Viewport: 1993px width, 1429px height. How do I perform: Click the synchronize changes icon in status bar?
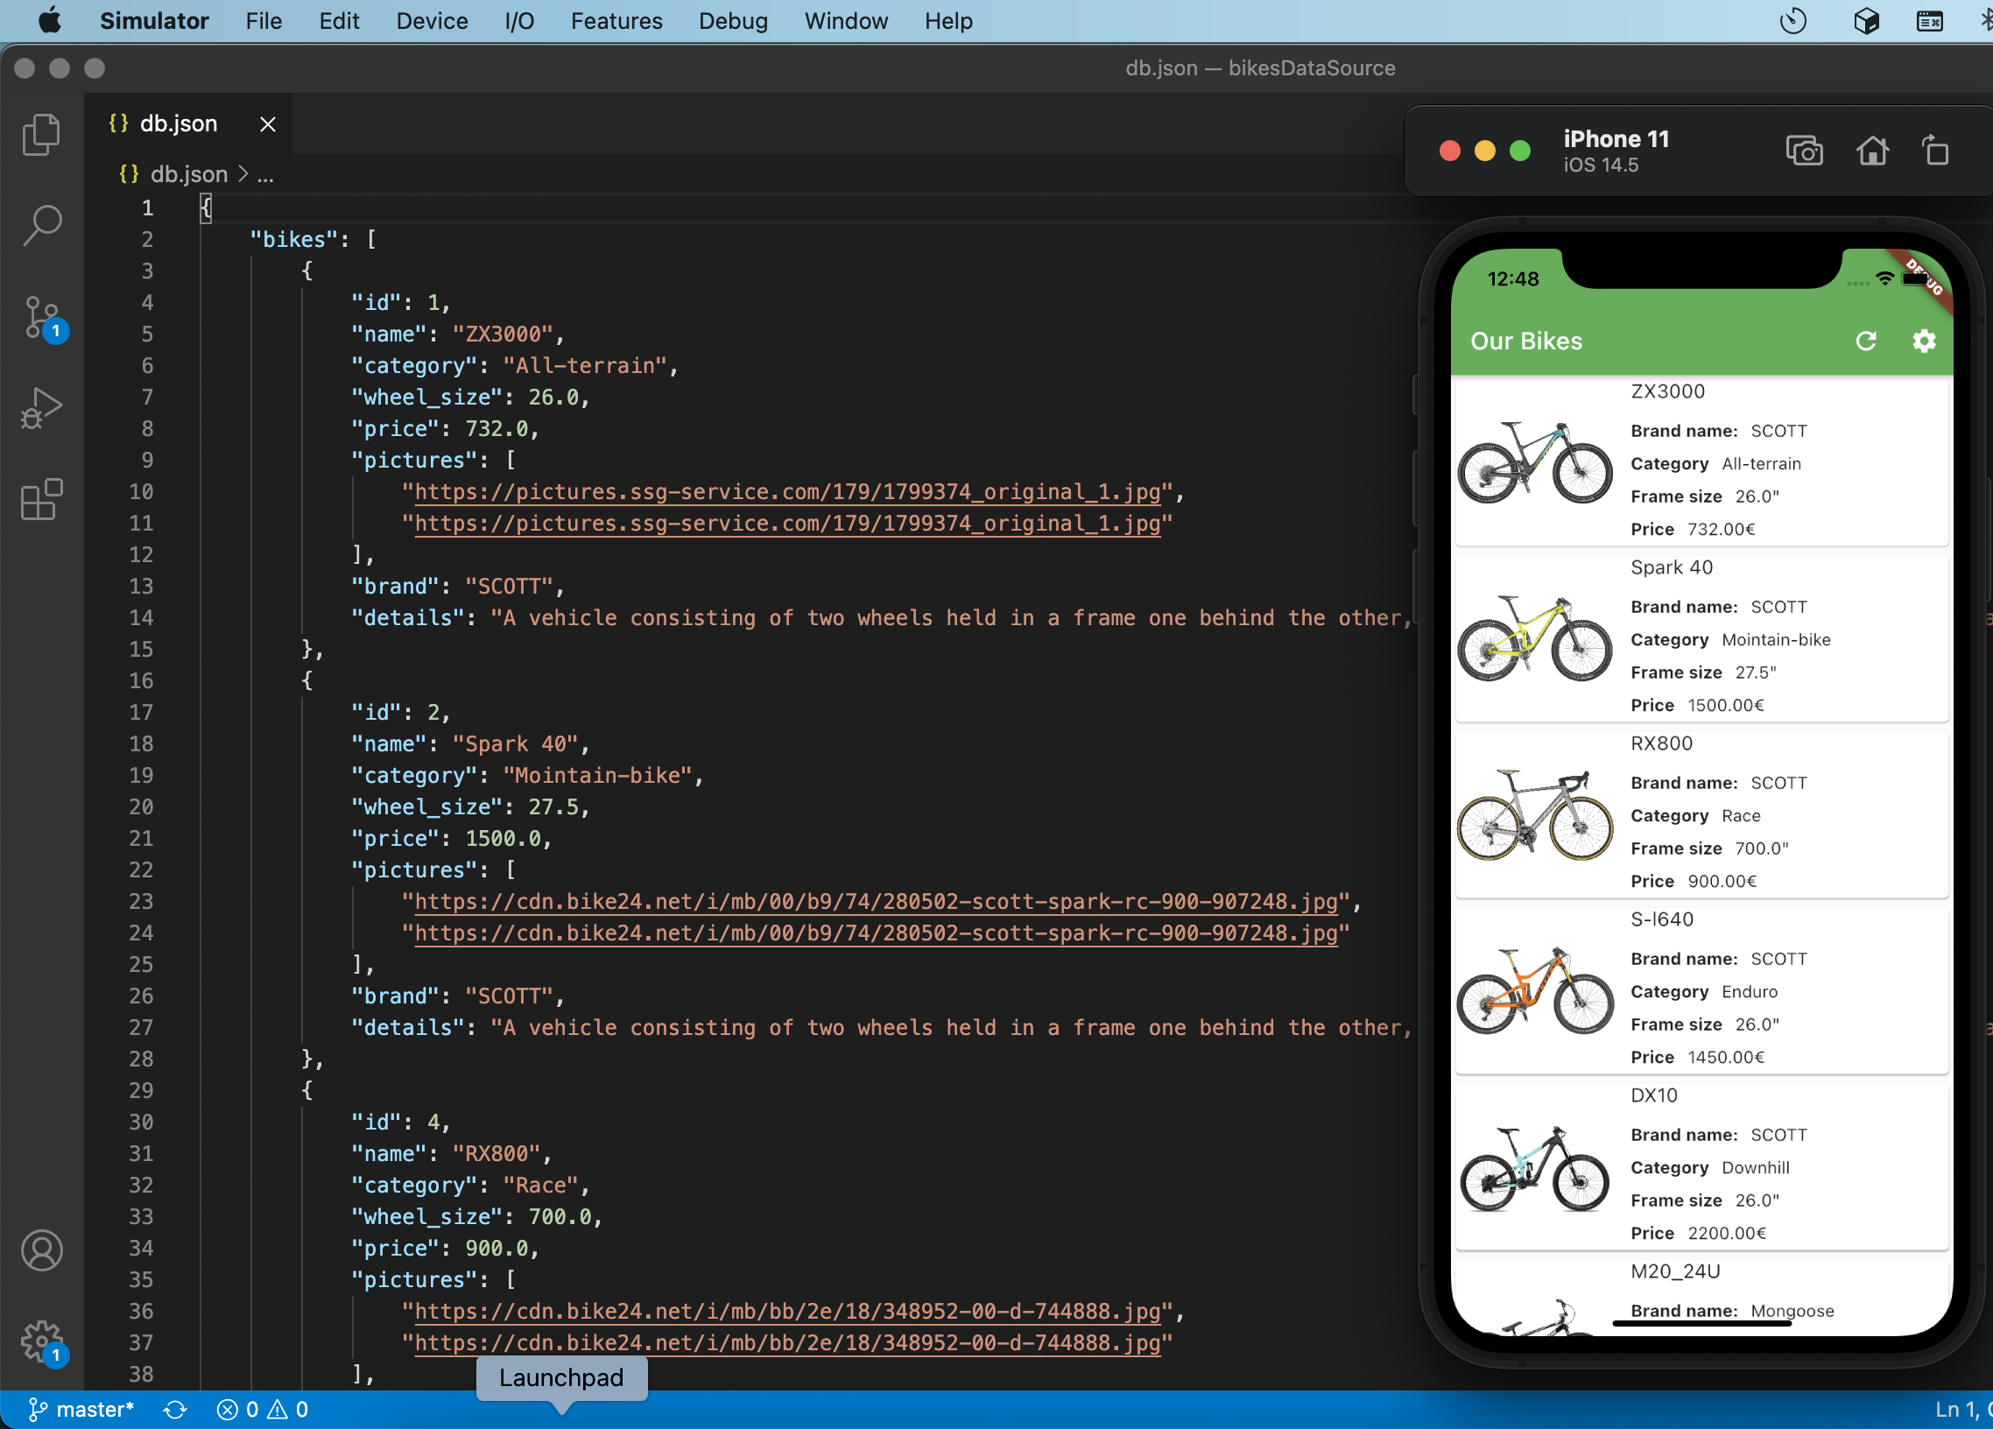[x=175, y=1409]
